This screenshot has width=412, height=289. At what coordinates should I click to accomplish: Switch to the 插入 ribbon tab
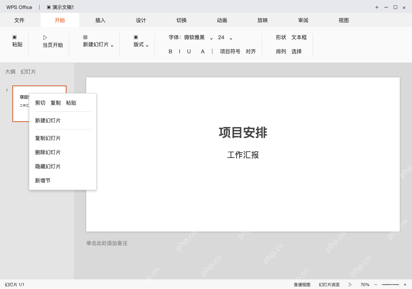tap(100, 20)
